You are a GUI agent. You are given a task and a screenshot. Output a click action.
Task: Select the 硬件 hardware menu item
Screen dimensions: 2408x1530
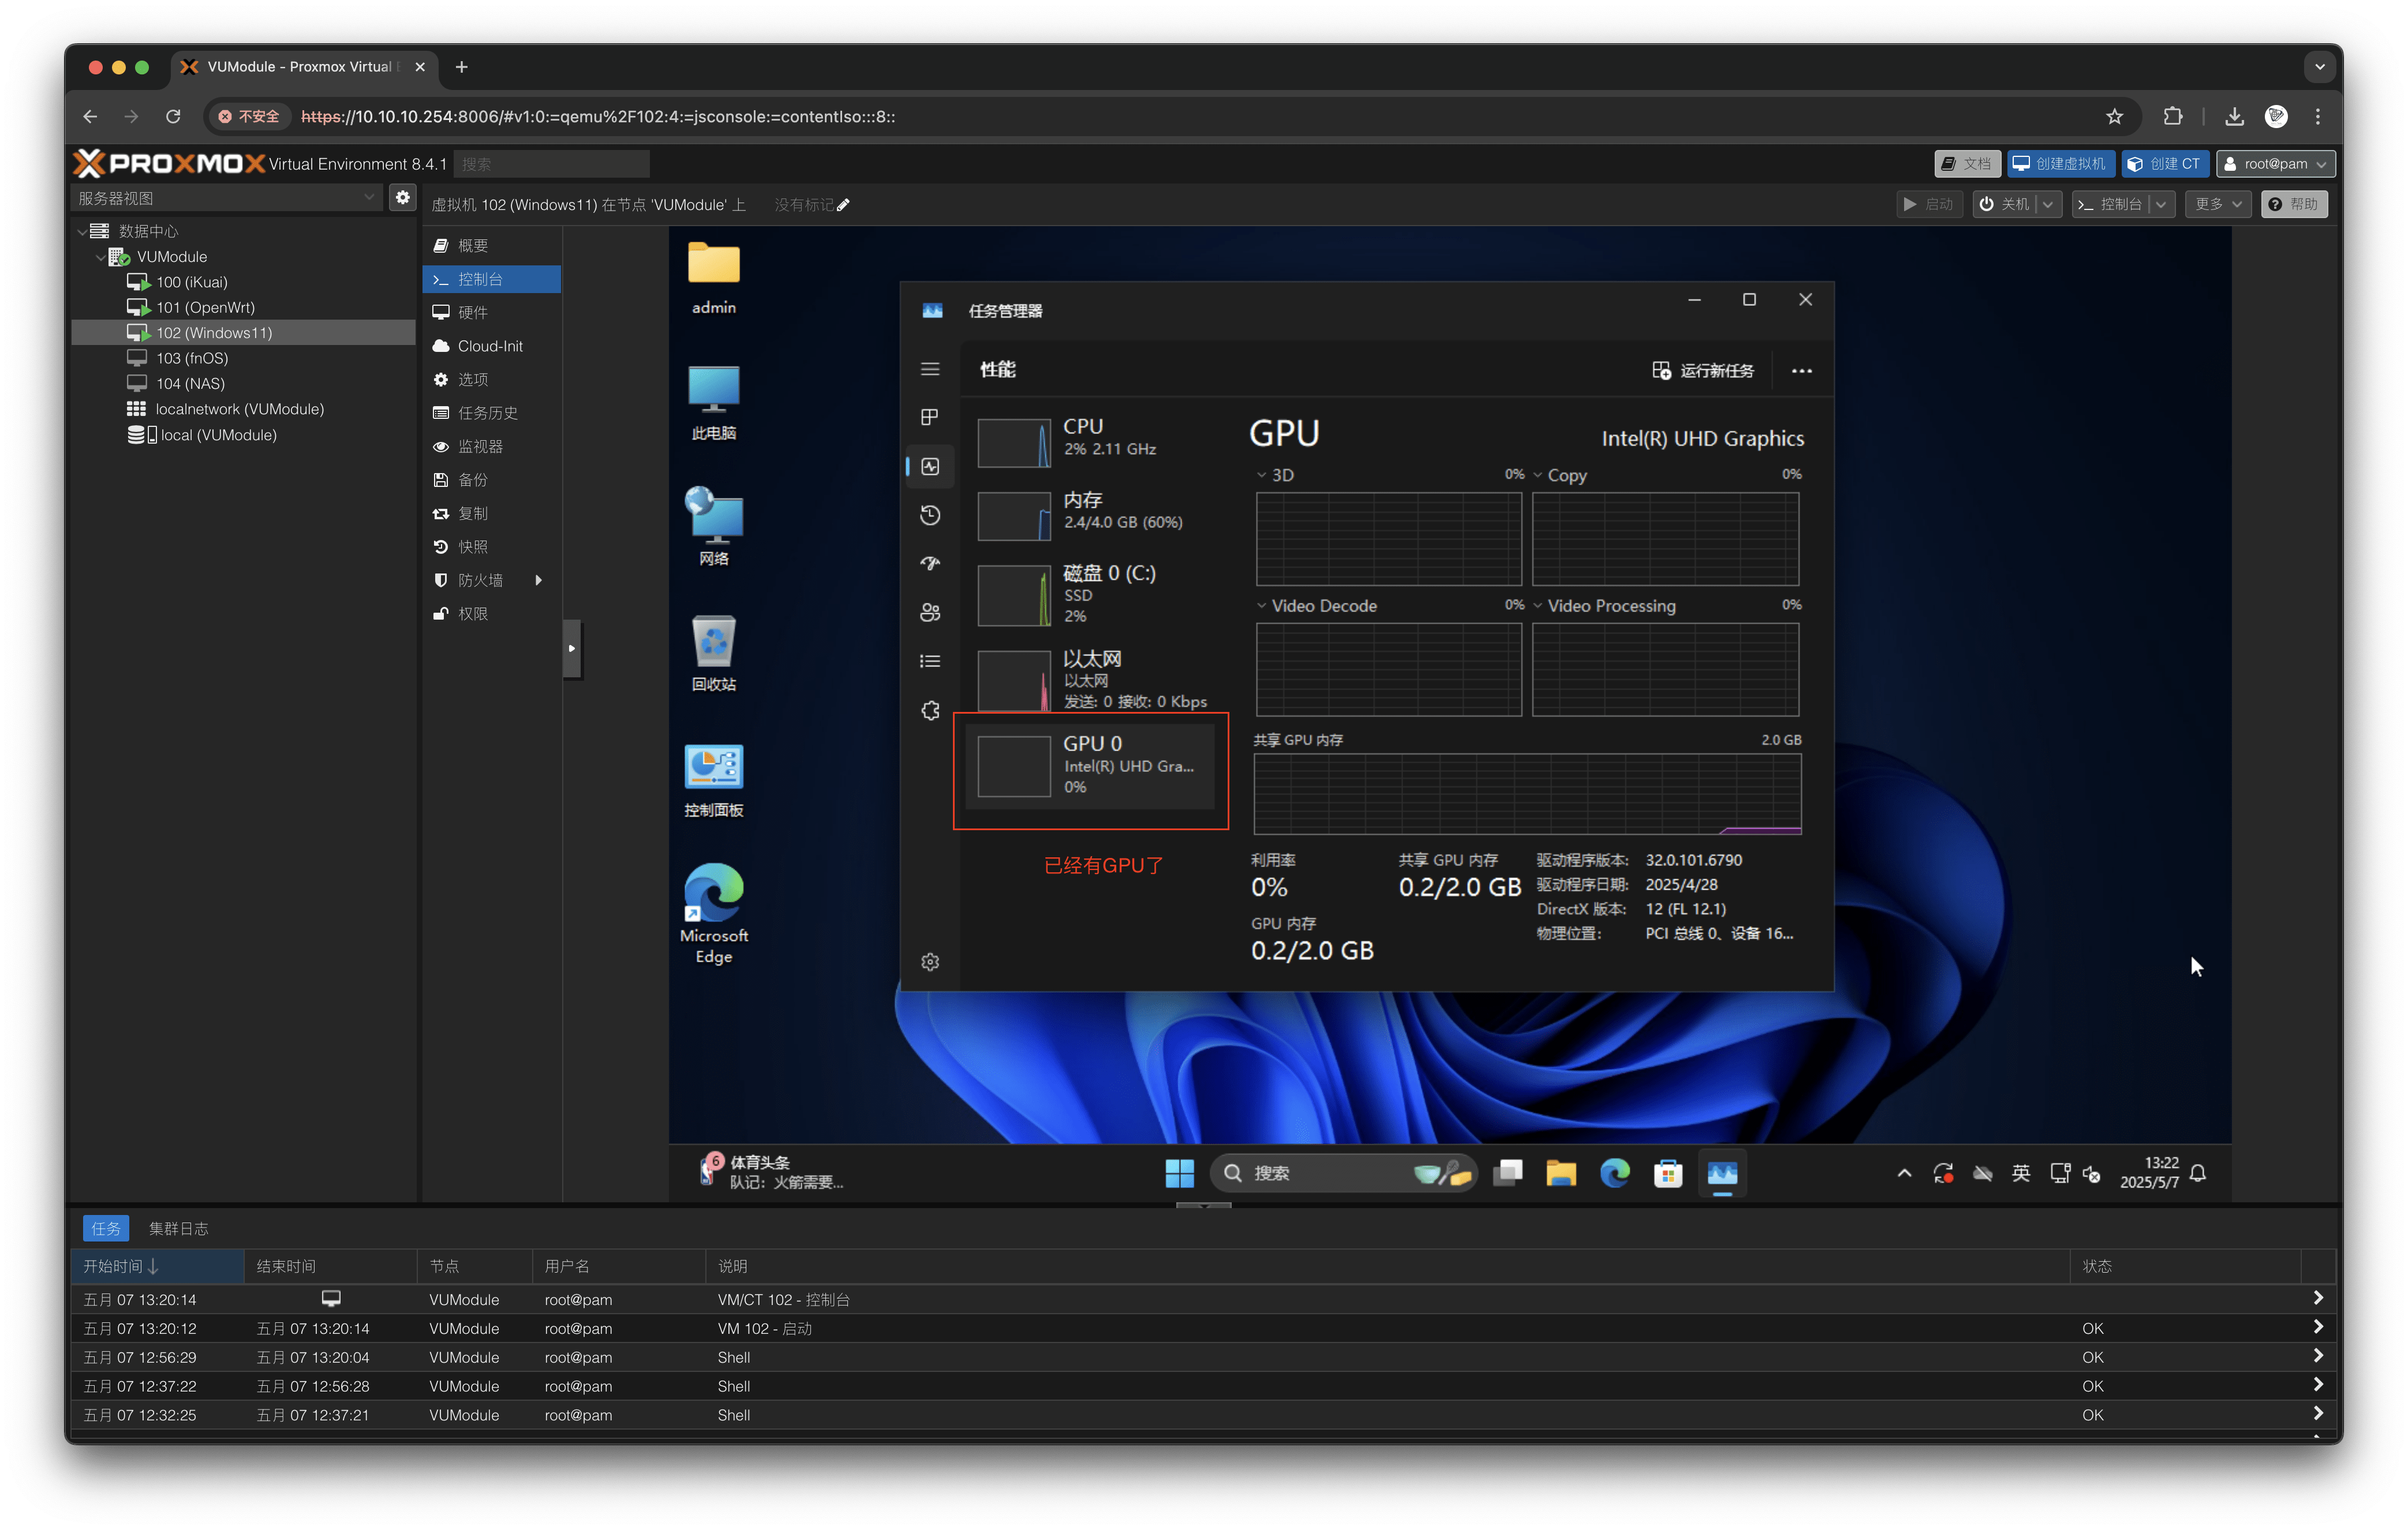pyautogui.click(x=473, y=313)
